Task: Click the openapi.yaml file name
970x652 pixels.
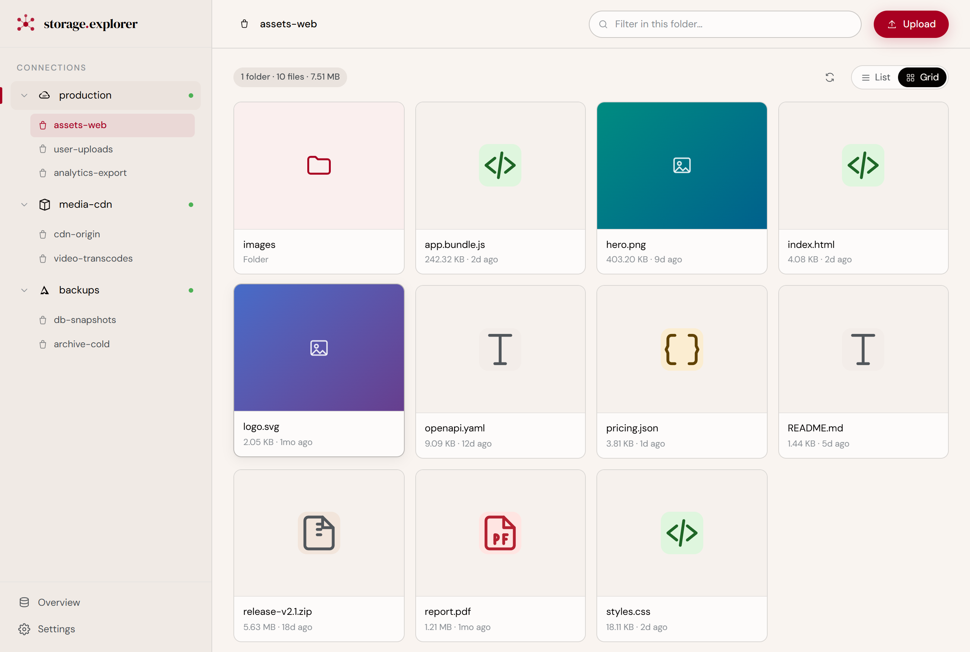Action: click(x=455, y=428)
